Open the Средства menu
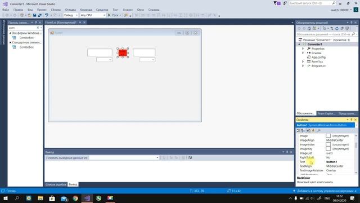Image resolution: width=360 pixels, height=203 pixels. tap(102, 10)
